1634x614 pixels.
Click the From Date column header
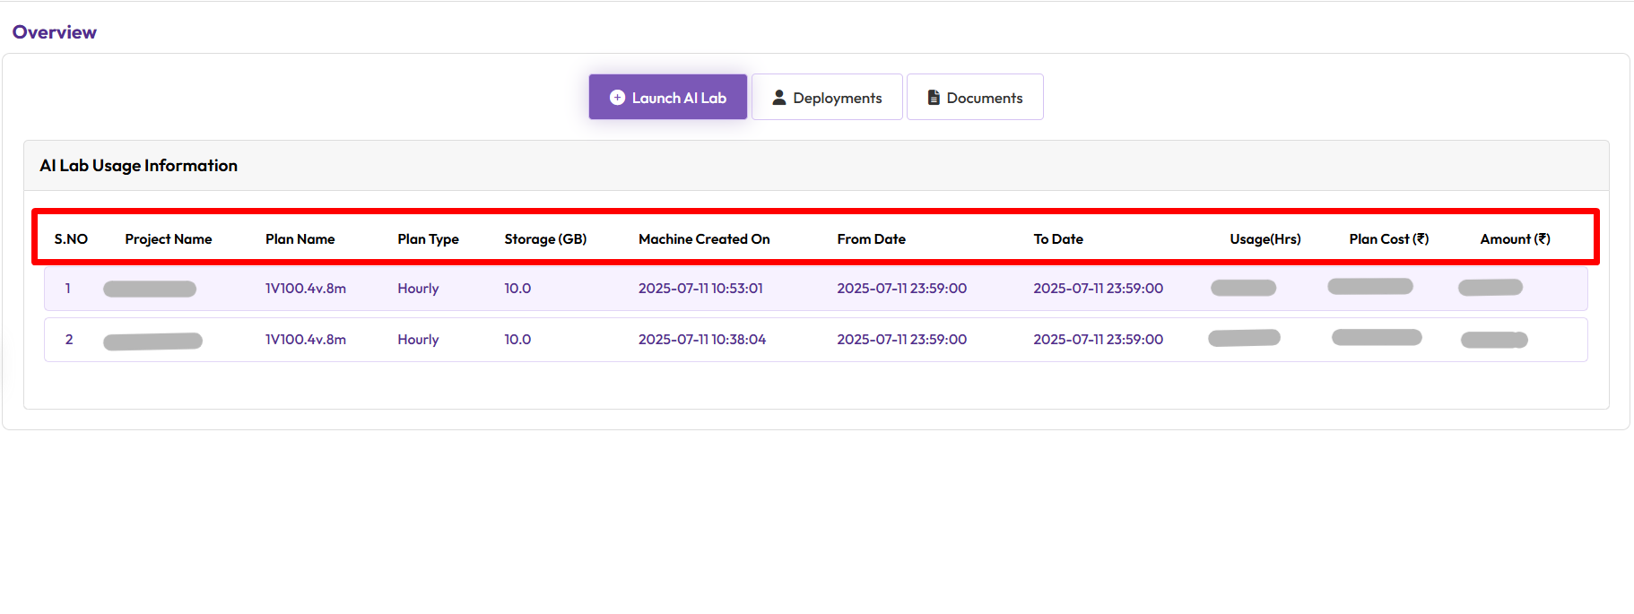(871, 239)
